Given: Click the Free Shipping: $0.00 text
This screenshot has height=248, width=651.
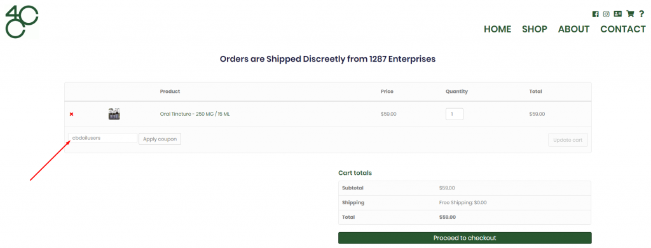Looking at the screenshot, I should [x=463, y=203].
